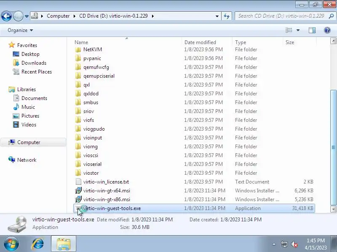This screenshot has width=337, height=252.
Task: Click the viorng folder icon
Action: [78, 146]
